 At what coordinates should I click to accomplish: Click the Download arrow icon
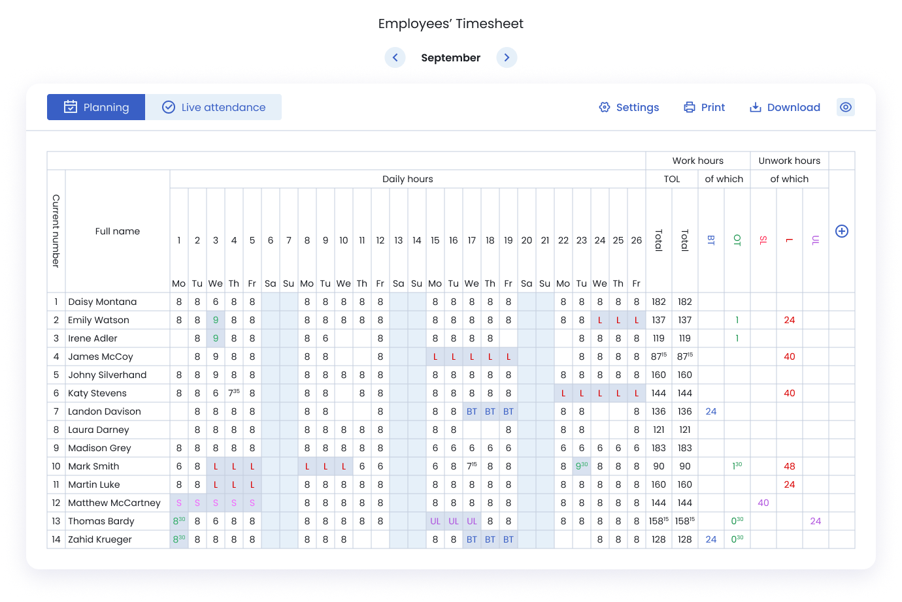coord(756,107)
